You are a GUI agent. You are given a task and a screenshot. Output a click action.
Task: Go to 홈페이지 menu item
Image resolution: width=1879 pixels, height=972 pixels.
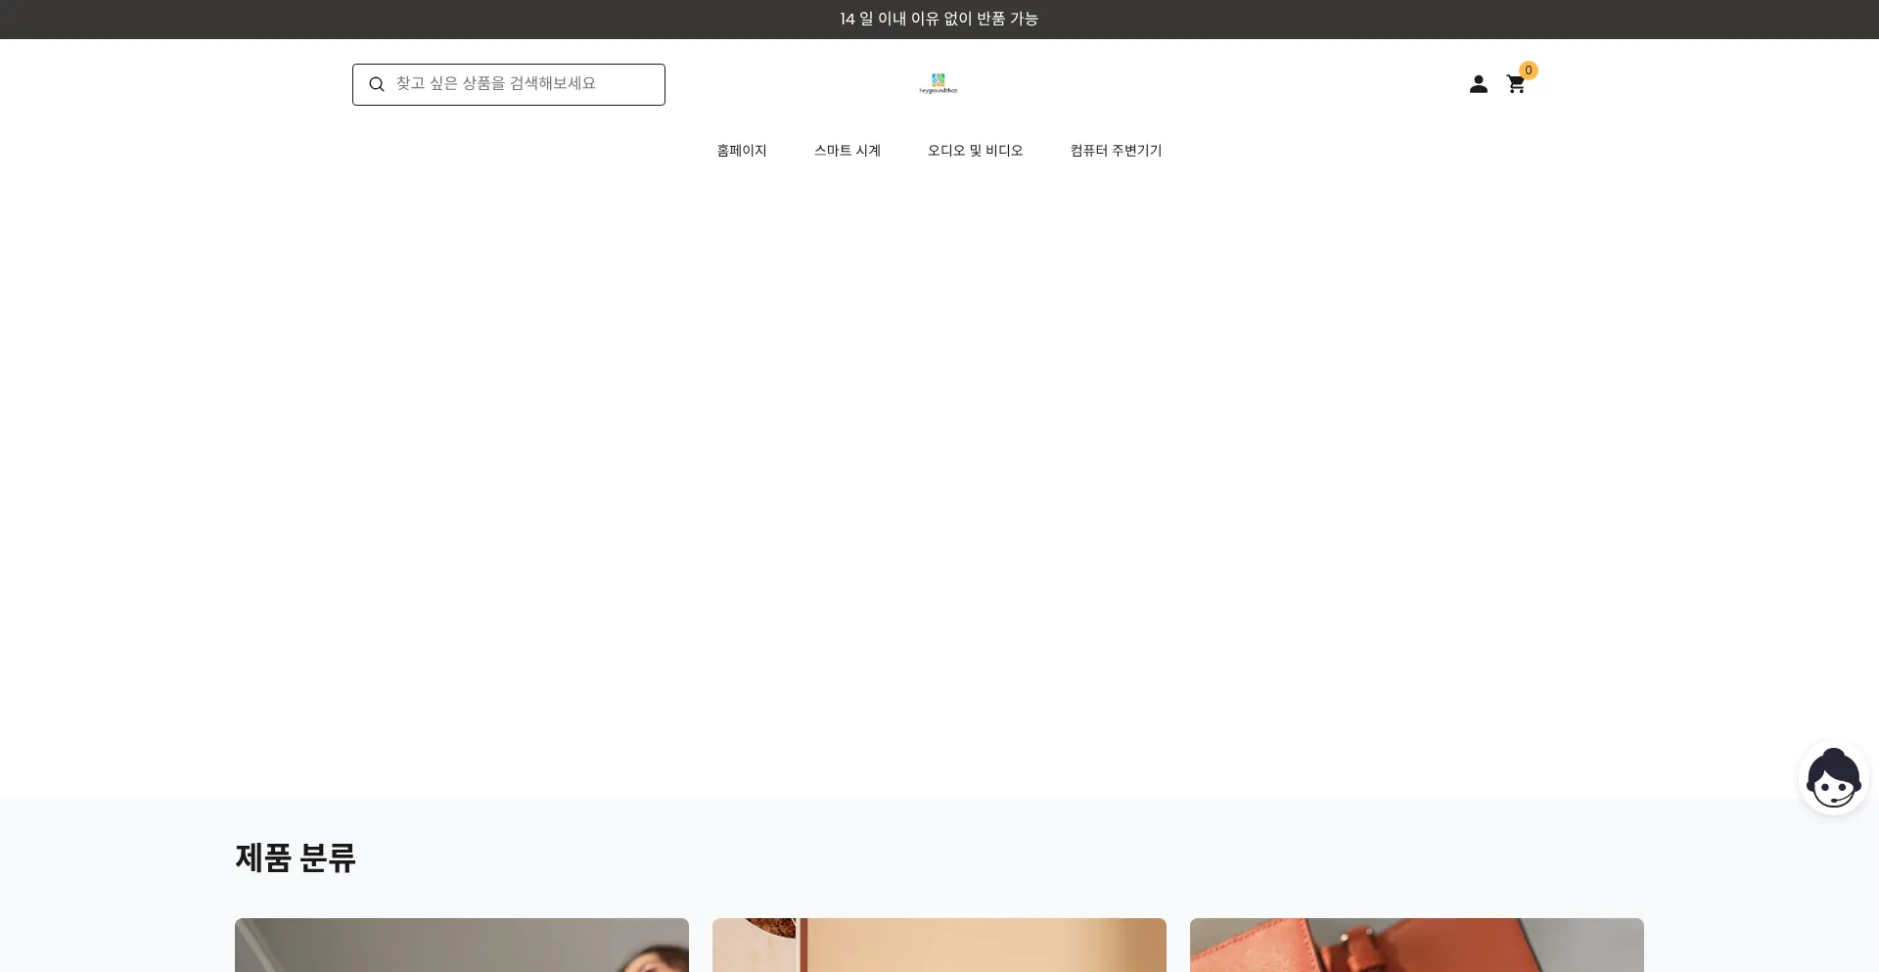[x=742, y=150]
